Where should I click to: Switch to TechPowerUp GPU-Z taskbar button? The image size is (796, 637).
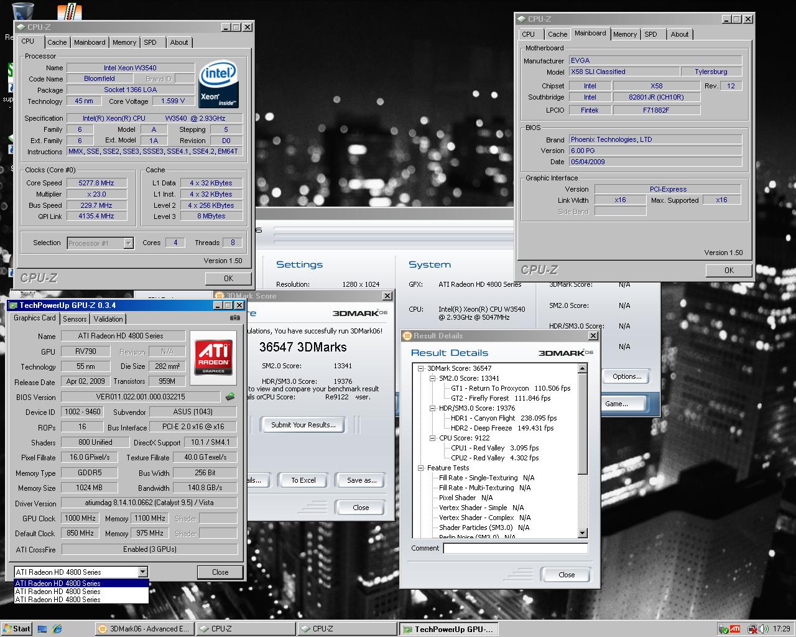click(448, 629)
